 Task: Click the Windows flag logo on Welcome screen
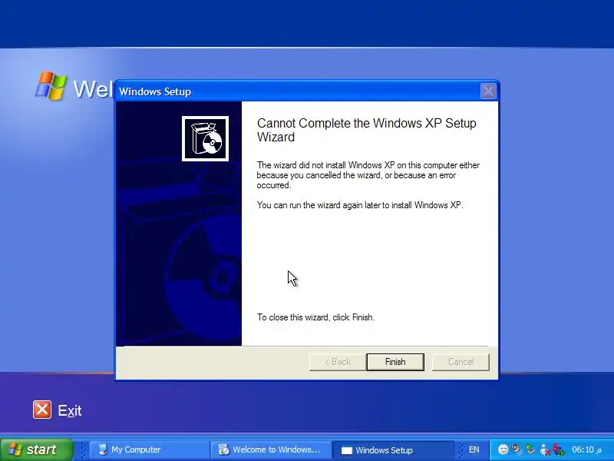pyautogui.click(x=51, y=86)
